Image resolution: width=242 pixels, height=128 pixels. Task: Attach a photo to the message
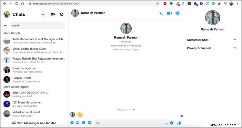pos(78,123)
